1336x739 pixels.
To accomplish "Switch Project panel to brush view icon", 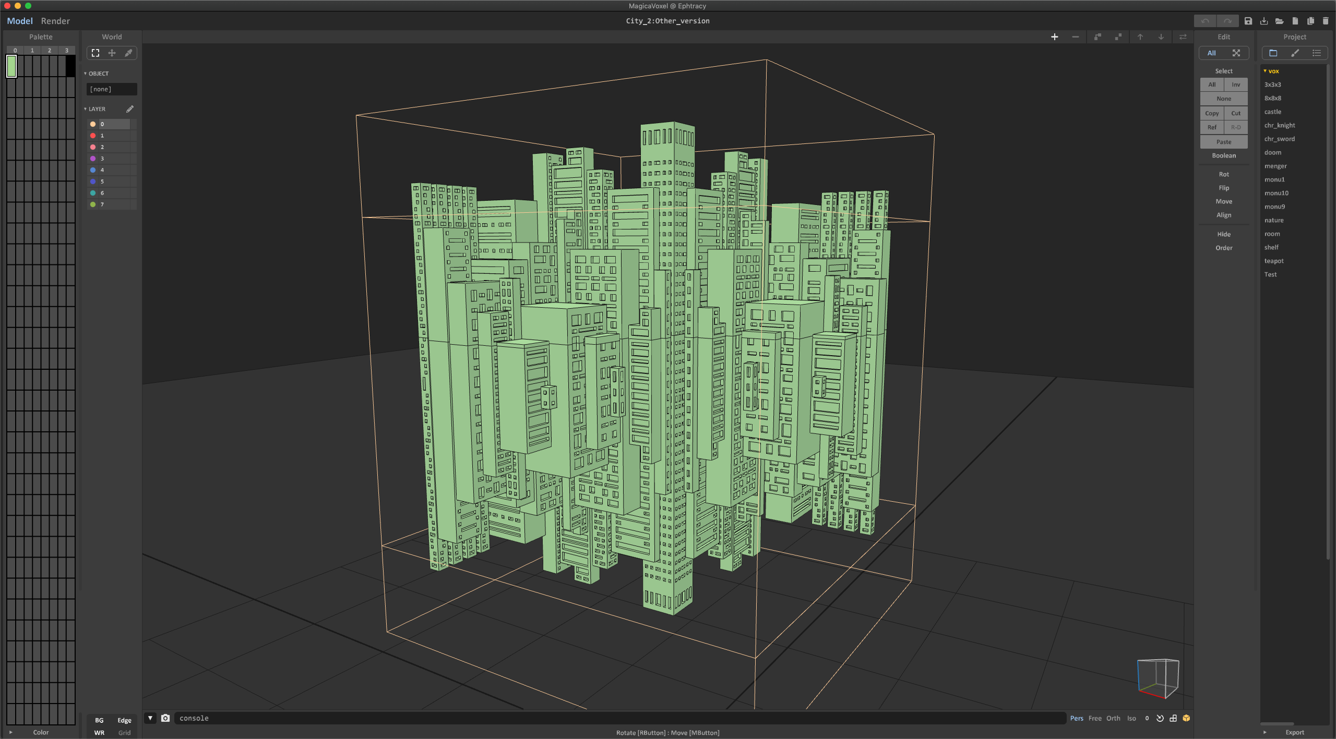I will click(1295, 53).
